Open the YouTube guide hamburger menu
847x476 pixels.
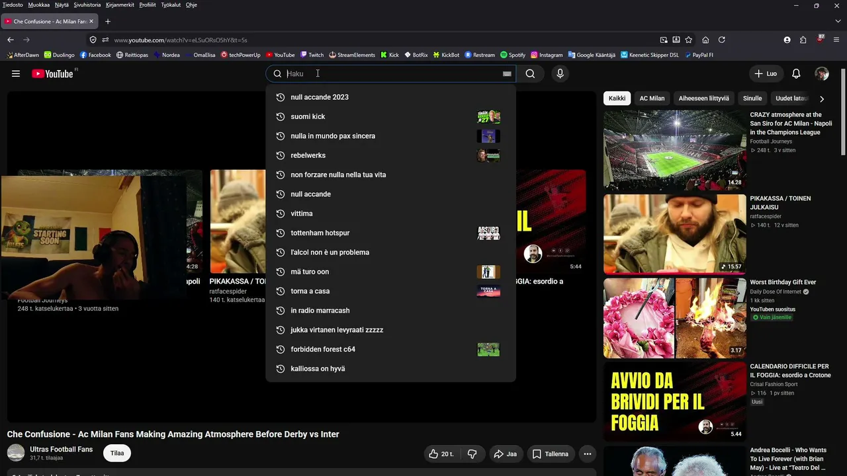16,73
